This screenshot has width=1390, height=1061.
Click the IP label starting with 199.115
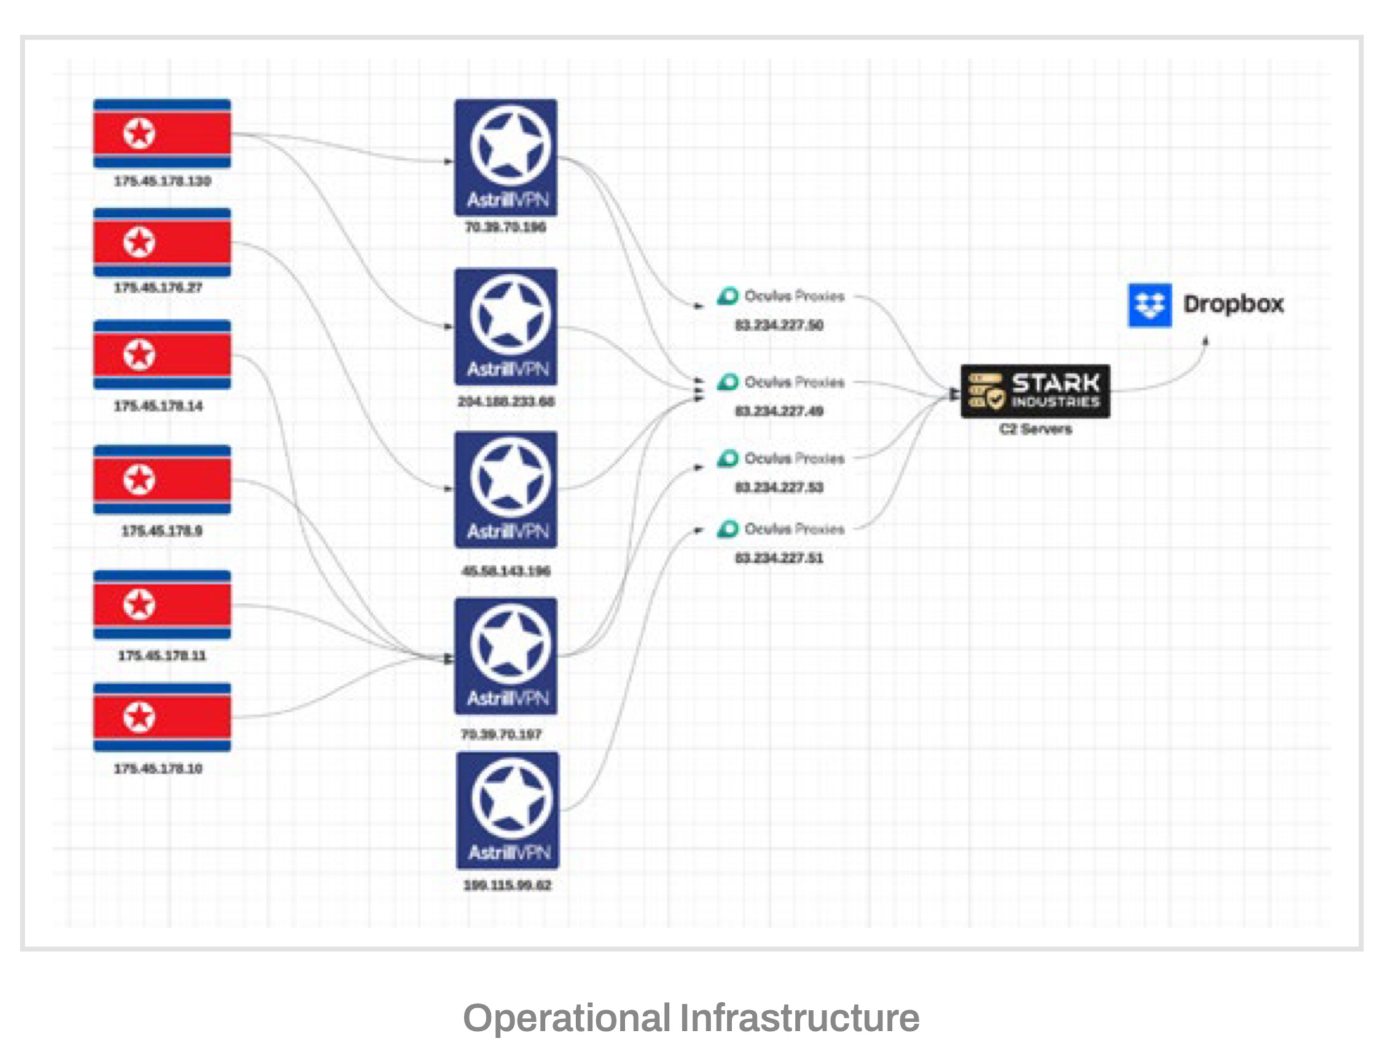(x=507, y=885)
